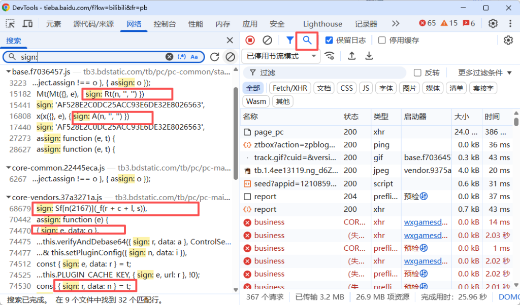The height and width of the screenshot is (305, 520).
Task: Click the inspect element picker icon
Action: (x=10, y=24)
